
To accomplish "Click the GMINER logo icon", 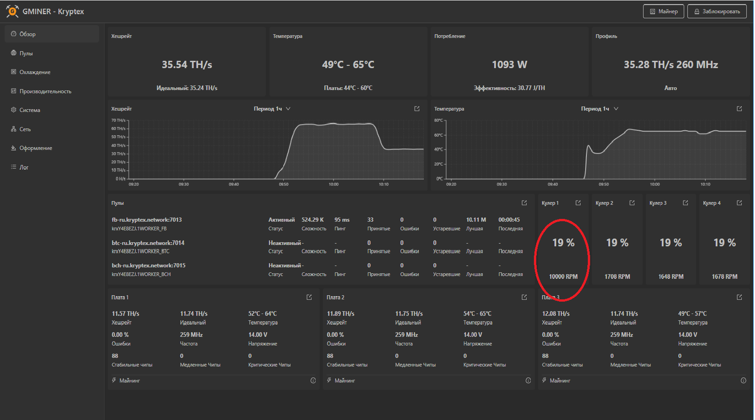I will [x=12, y=11].
